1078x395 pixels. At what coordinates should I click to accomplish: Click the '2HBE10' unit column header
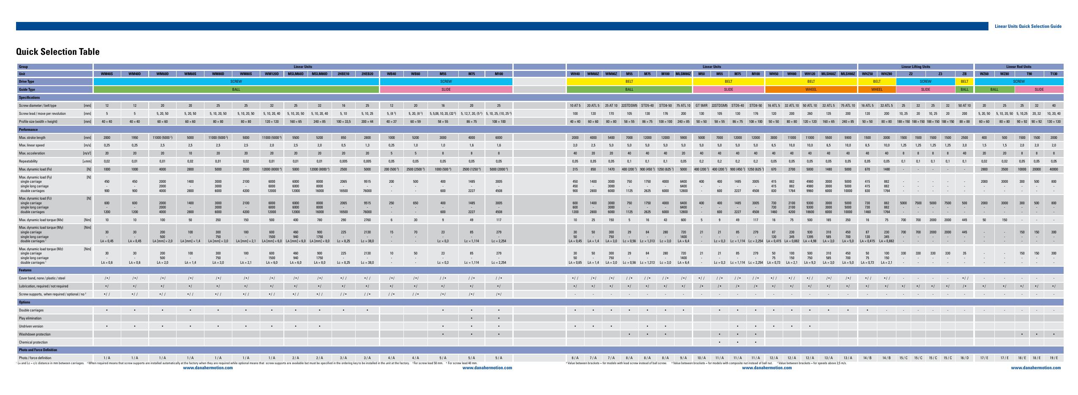click(343, 74)
